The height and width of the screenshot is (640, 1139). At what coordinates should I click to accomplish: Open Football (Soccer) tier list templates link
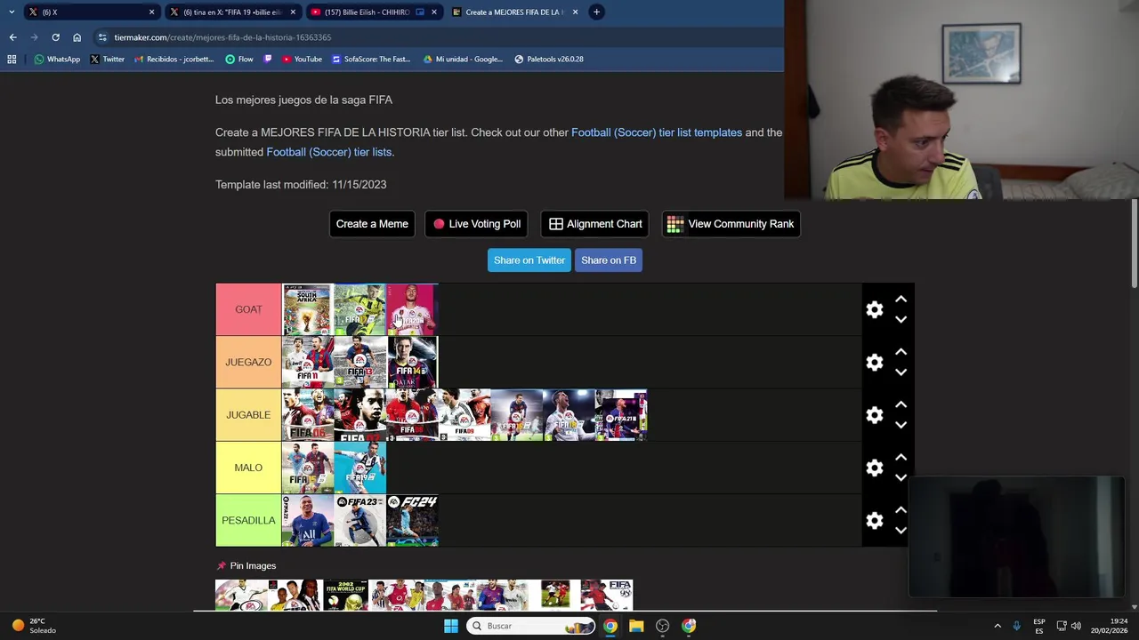pyautogui.click(x=657, y=132)
